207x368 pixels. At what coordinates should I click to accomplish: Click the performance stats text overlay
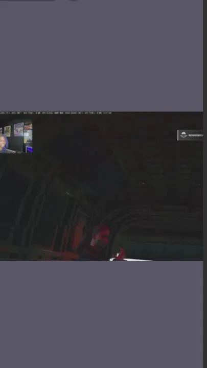pos(56,113)
